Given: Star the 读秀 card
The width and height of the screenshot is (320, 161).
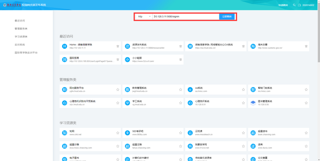Looking at the screenshot, I should tap(306, 146).
